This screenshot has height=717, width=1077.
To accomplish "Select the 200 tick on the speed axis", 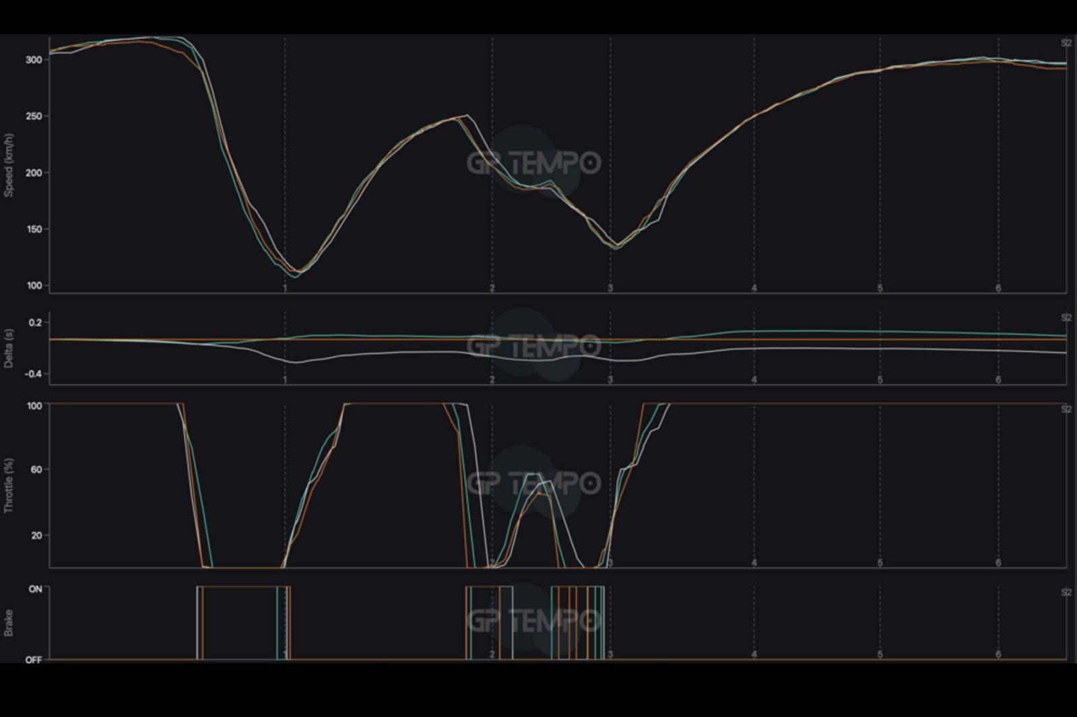I will (x=34, y=173).
